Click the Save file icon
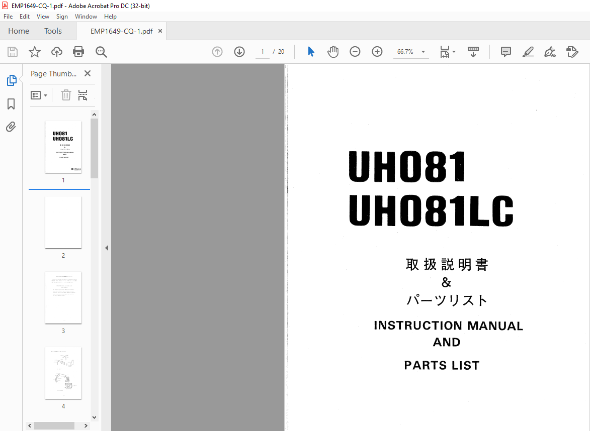The image size is (590, 431). 13,52
